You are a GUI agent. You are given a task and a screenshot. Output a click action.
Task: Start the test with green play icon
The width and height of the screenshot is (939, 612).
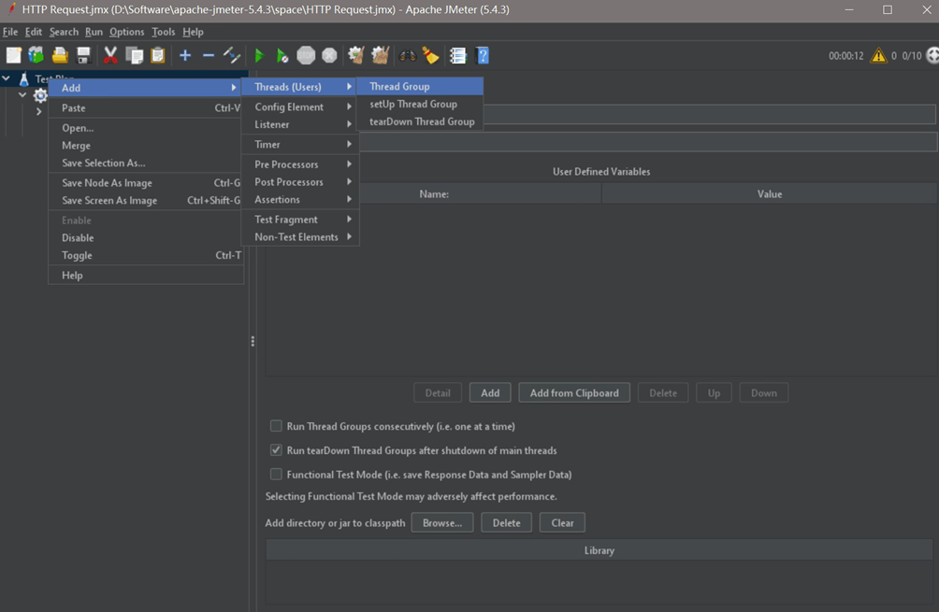(x=259, y=56)
